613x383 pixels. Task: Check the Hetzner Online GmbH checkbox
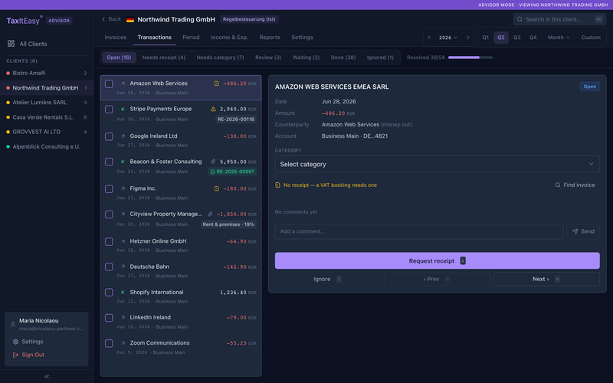tap(109, 241)
